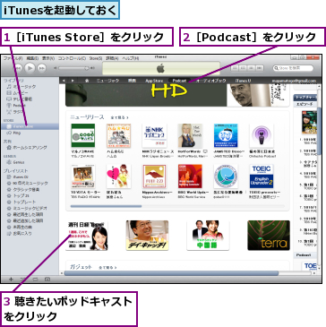Click the Previous track button
326x327 pixels.
pyautogui.click(x=18, y=68)
